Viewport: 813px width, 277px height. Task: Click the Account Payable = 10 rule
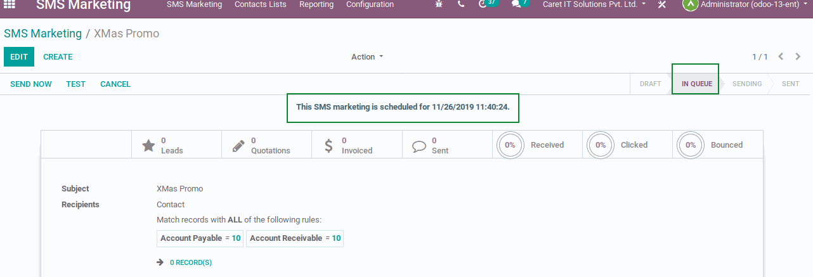click(x=200, y=238)
